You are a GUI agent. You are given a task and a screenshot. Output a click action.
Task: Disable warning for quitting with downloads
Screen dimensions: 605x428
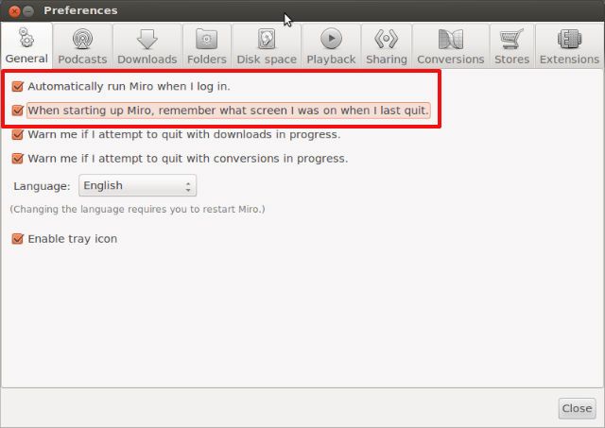point(18,134)
